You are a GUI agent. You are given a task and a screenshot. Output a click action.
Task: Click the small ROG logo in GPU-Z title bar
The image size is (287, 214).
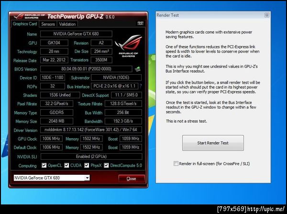point(29,16)
